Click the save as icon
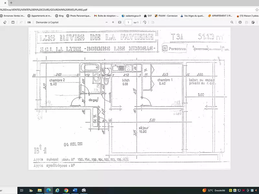This screenshot has height=194, width=259. (x=253, y=22)
